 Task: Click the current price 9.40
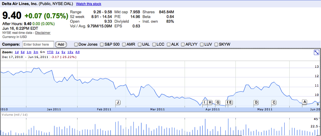tap(12, 16)
